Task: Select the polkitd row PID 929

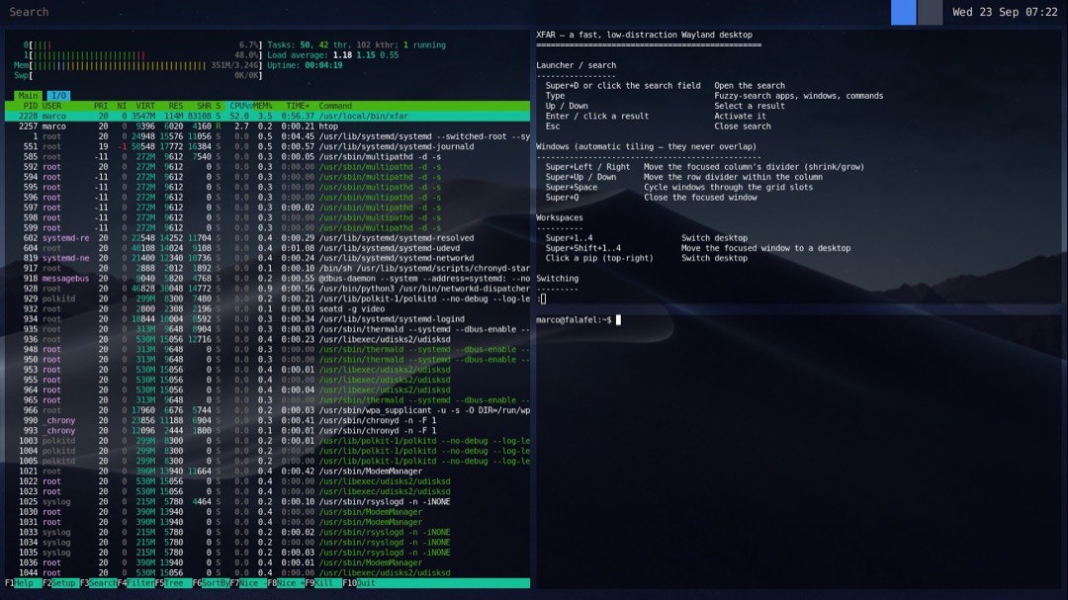Action: click(x=268, y=299)
